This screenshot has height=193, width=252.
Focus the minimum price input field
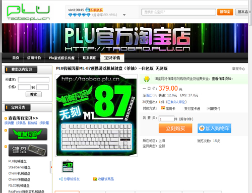24,87
